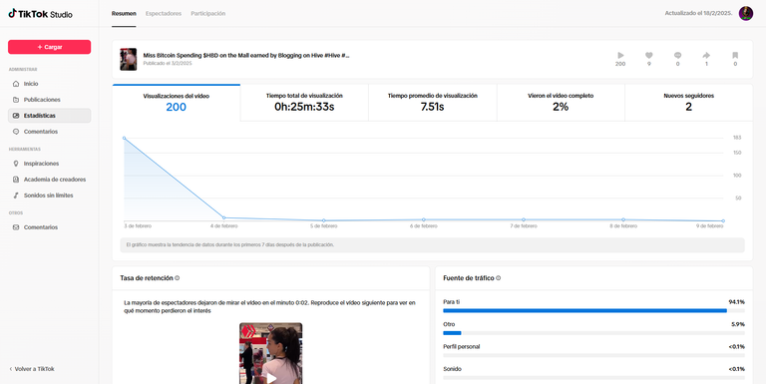
Task: Click the 3 de febrero data point
Action: click(124, 139)
